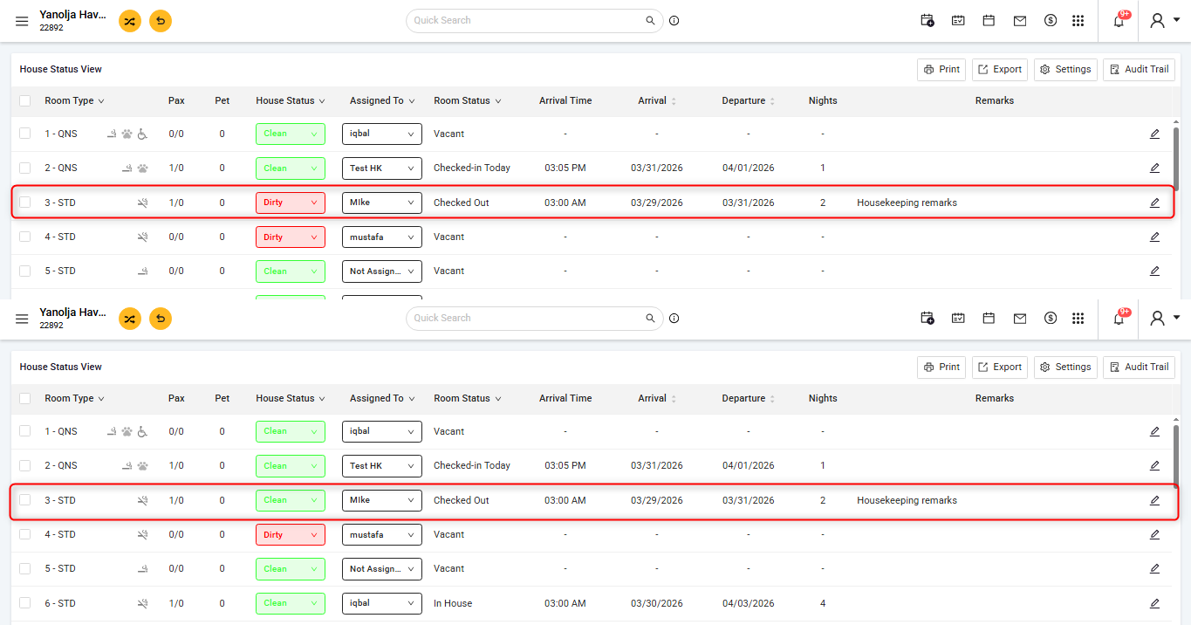Click 'Housekeeping remarks' text in the Dirty room 3 row

tap(907, 203)
